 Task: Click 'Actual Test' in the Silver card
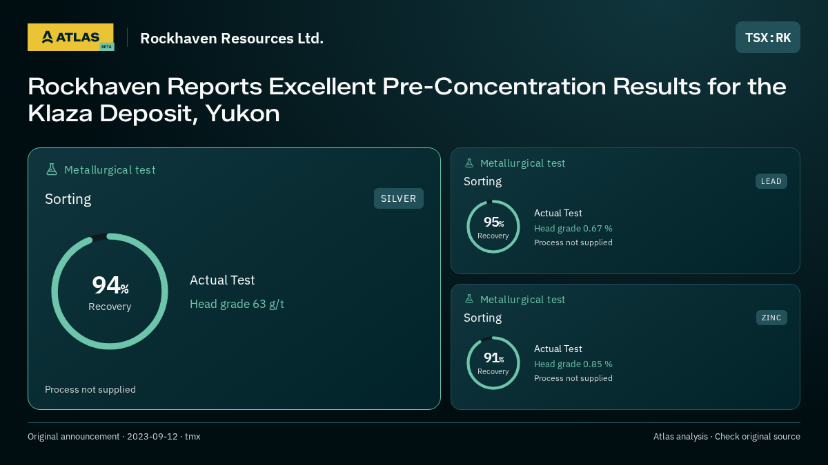pos(222,280)
